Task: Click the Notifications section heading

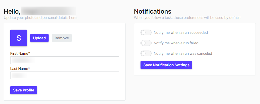Action: 153,12
